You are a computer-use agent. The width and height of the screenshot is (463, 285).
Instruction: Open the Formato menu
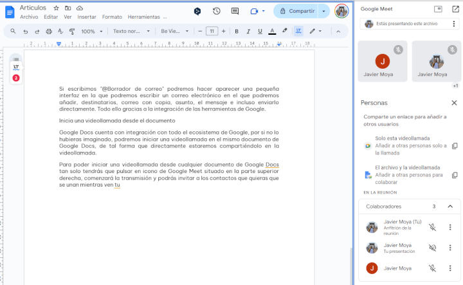point(112,17)
